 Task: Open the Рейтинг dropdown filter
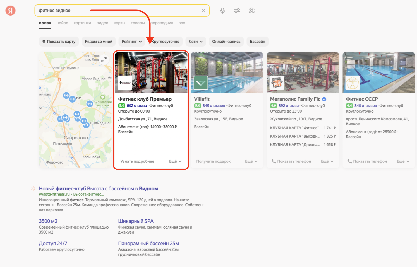132,42
